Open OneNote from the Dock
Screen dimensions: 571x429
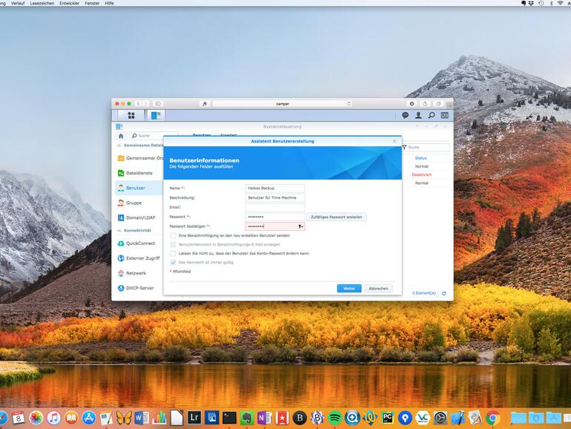(265, 418)
